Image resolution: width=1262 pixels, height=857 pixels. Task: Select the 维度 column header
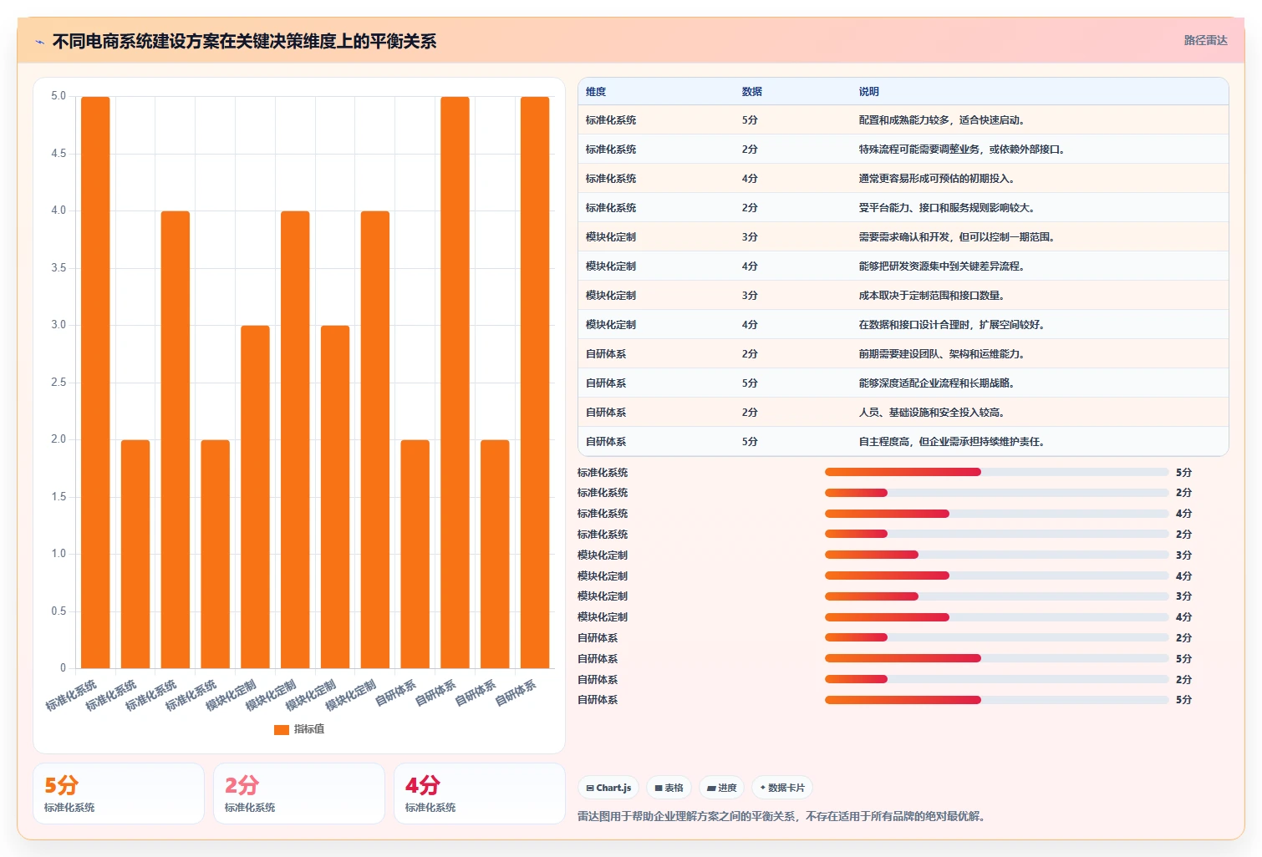click(x=596, y=92)
